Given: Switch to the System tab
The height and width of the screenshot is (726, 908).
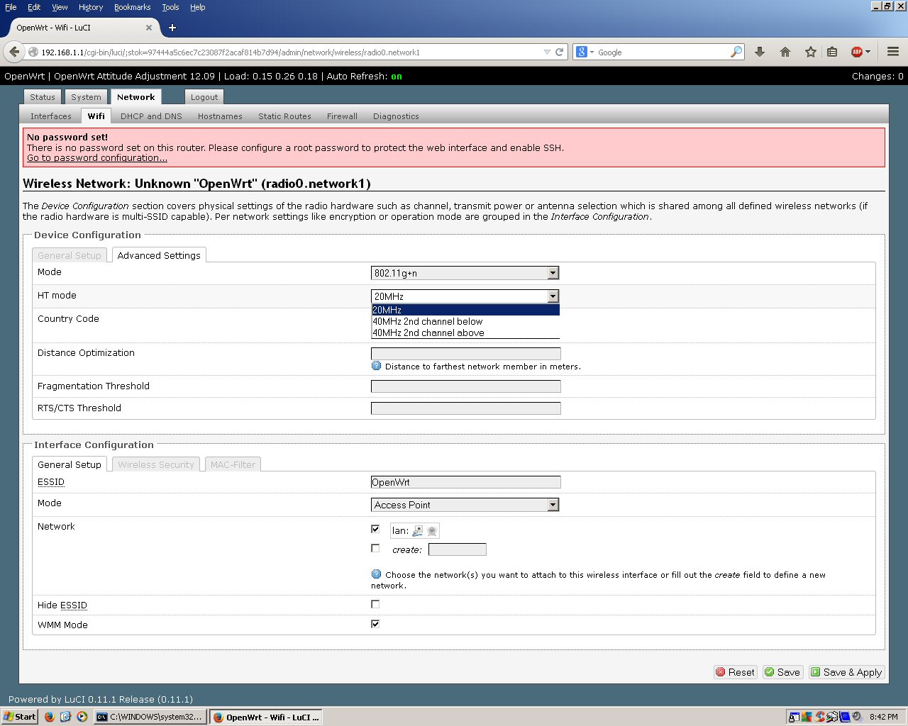Looking at the screenshot, I should coord(86,97).
